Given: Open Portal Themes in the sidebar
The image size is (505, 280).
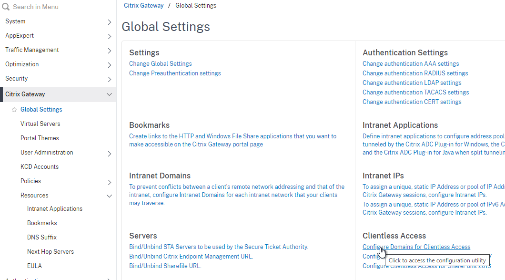Looking at the screenshot, I should pyautogui.click(x=40, y=138).
